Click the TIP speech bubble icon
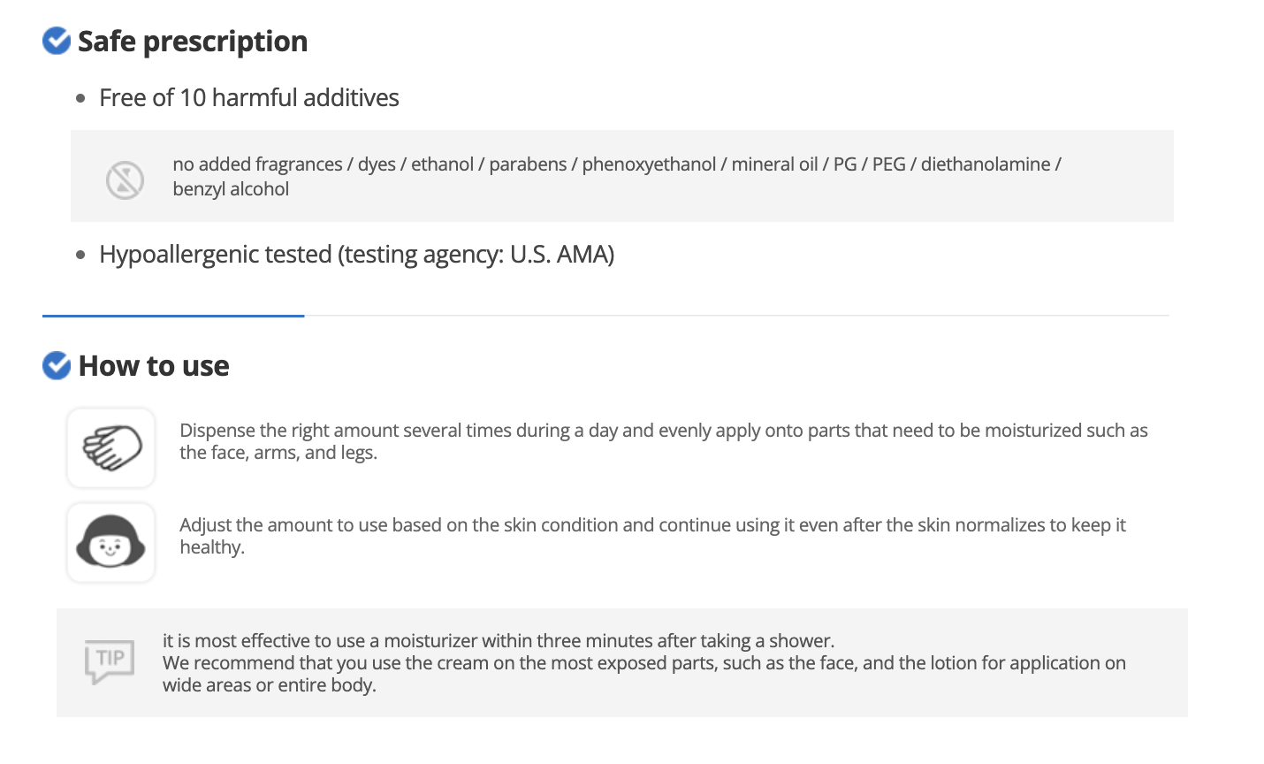This screenshot has width=1264, height=764. [x=110, y=661]
